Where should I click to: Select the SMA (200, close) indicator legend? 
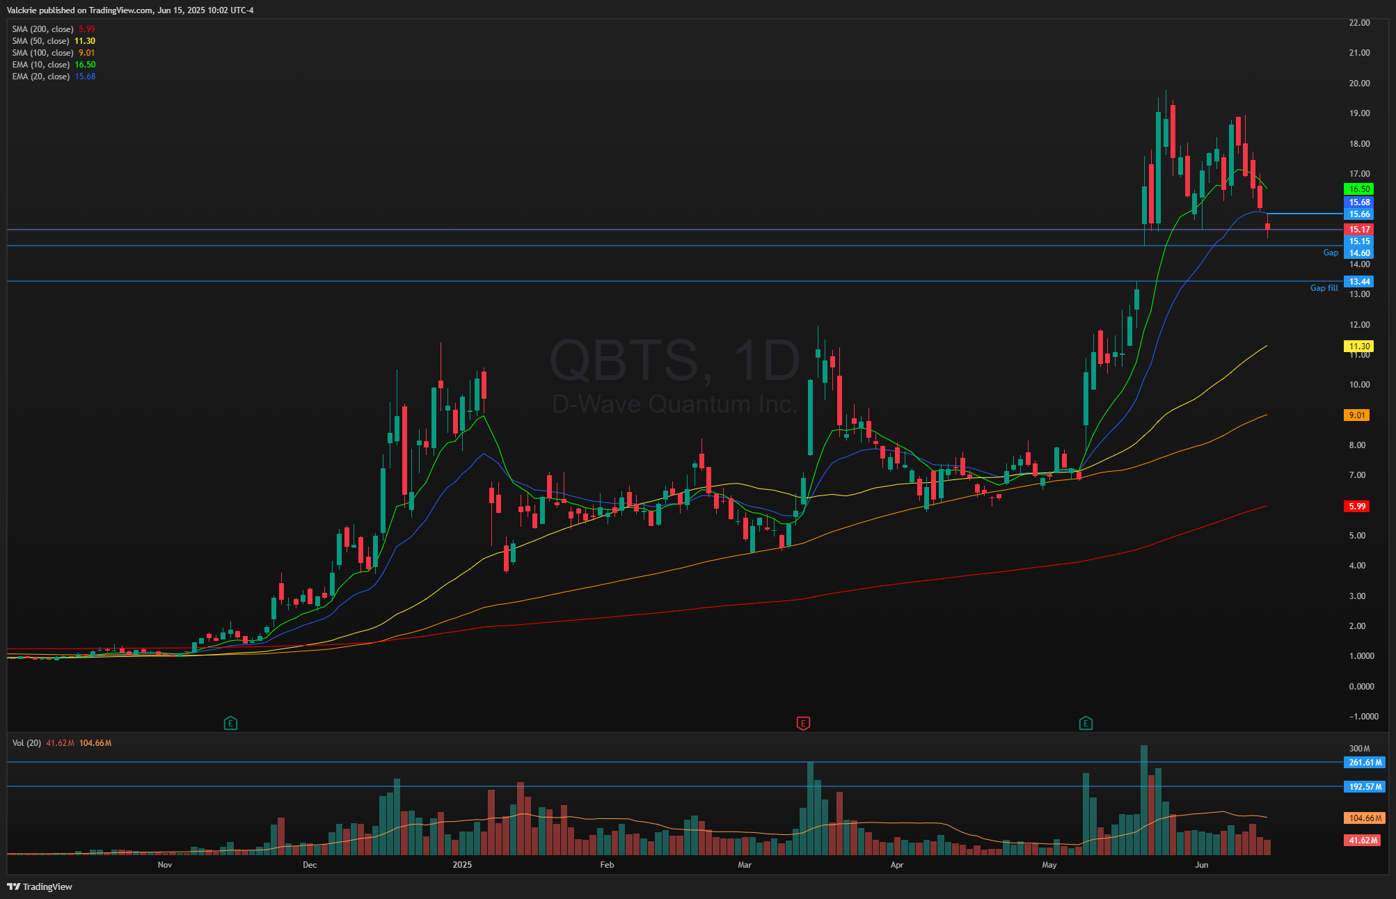[x=54, y=29]
